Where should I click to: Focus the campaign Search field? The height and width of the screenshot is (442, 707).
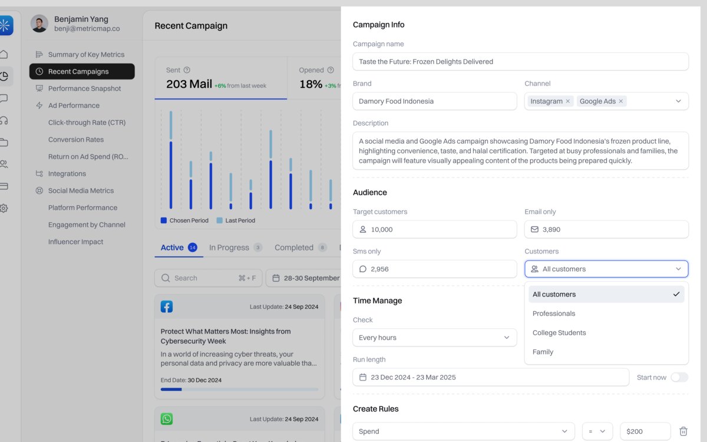(x=208, y=278)
